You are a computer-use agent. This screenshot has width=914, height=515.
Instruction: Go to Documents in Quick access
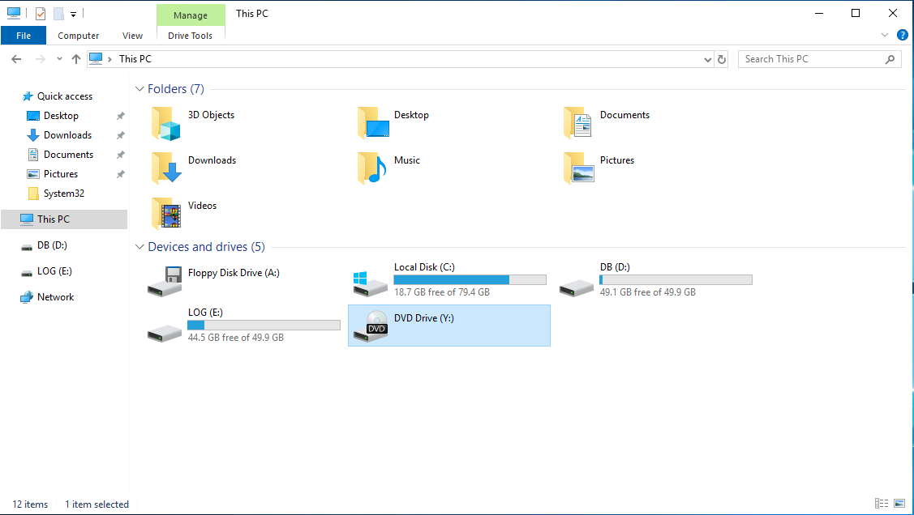68,155
